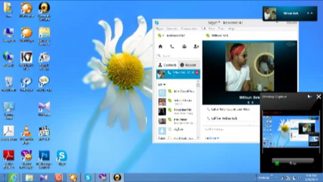
Task: Select the fifth contact with default avatar
Action: coord(177,130)
